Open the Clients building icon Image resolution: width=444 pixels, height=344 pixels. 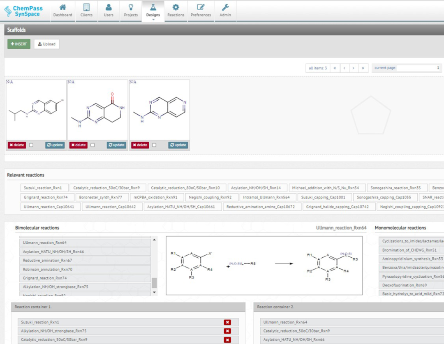86,7
